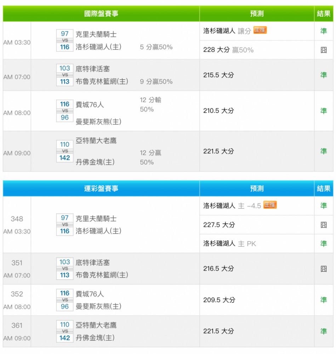Open the 洛杉磯湖人 讓分 prediction
Viewport: 336px width, 354px height.
pyautogui.click(x=227, y=31)
